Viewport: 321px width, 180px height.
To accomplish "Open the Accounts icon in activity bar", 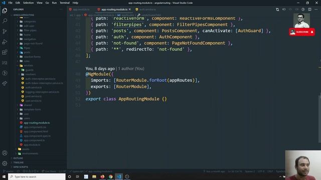I will click(5, 153).
